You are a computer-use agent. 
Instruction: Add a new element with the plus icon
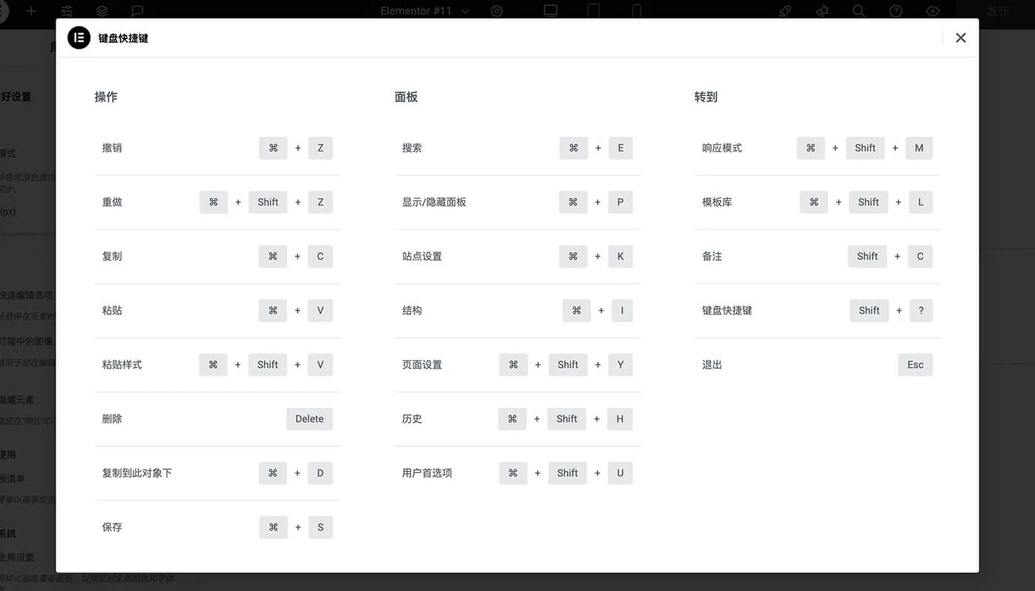coord(30,11)
